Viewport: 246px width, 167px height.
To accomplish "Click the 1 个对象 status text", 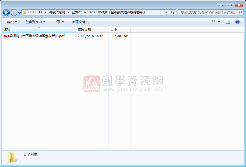I will [x=31, y=154].
